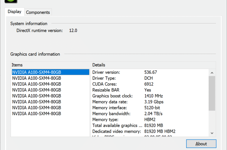227x150 pixels.
Task: Click the scroll-up arrow of the details list
Action: 212,73
